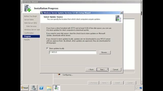Cancel the WSUS Setup Wizard

115,70
